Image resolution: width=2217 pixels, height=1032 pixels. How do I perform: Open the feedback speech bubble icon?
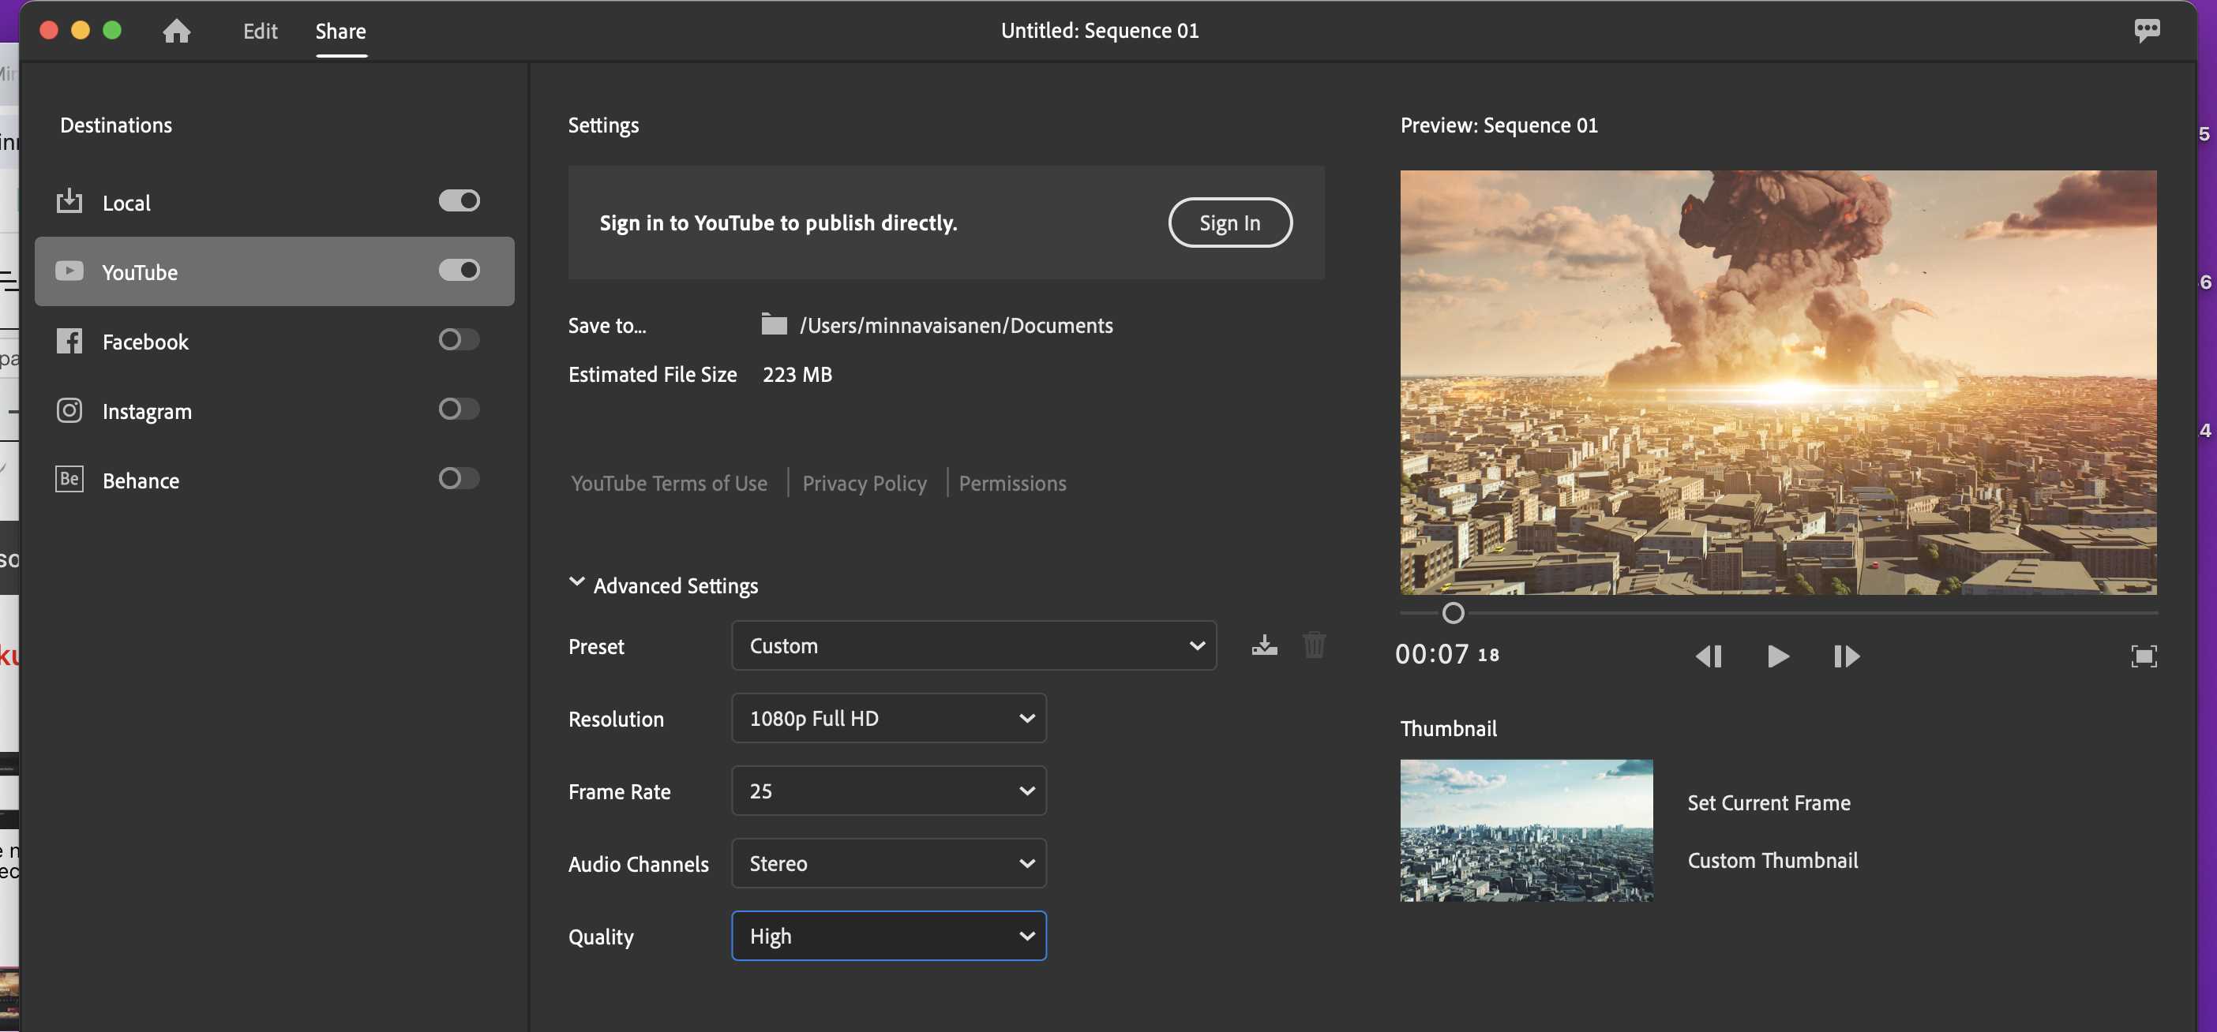tap(2147, 30)
